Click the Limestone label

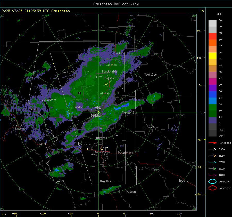click(x=49, y=100)
